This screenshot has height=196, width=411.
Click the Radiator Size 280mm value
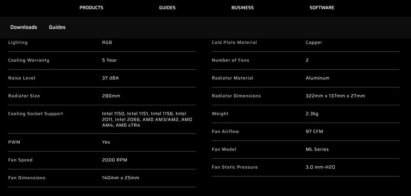point(111,96)
